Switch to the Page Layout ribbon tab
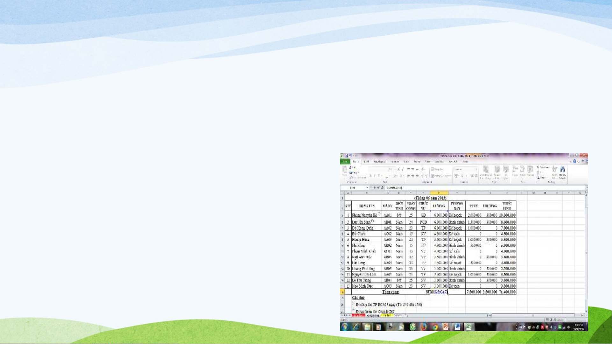The image size is (612, 344). (x=380, y=162)
